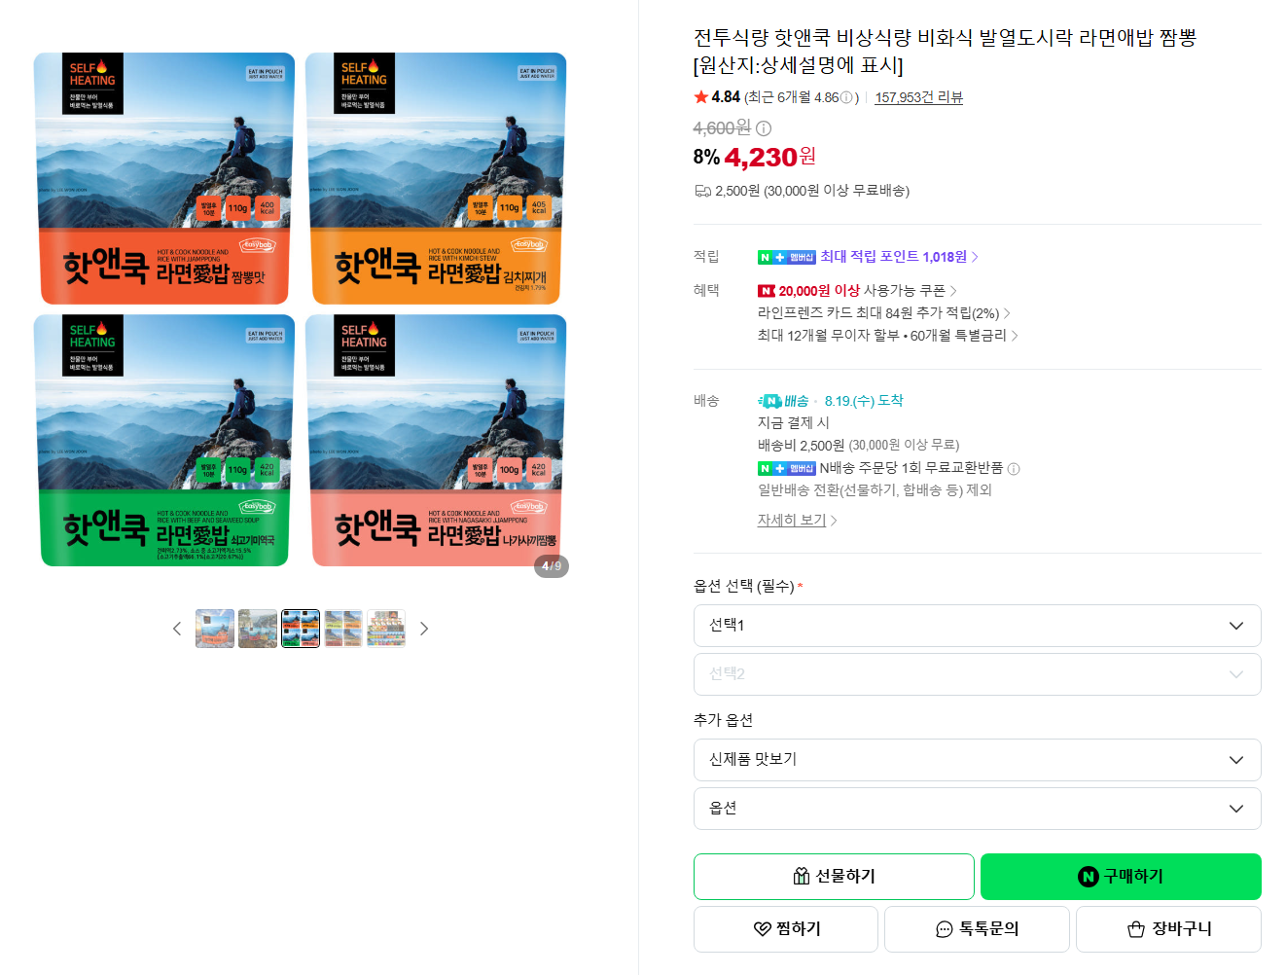Click the info icon next to 무료교환반품
The width and height of the screenshot is (1286, 975).
1014,469
